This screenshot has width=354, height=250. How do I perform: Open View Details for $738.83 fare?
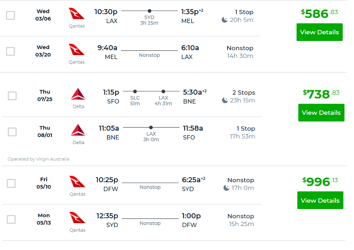pos(321,113)
